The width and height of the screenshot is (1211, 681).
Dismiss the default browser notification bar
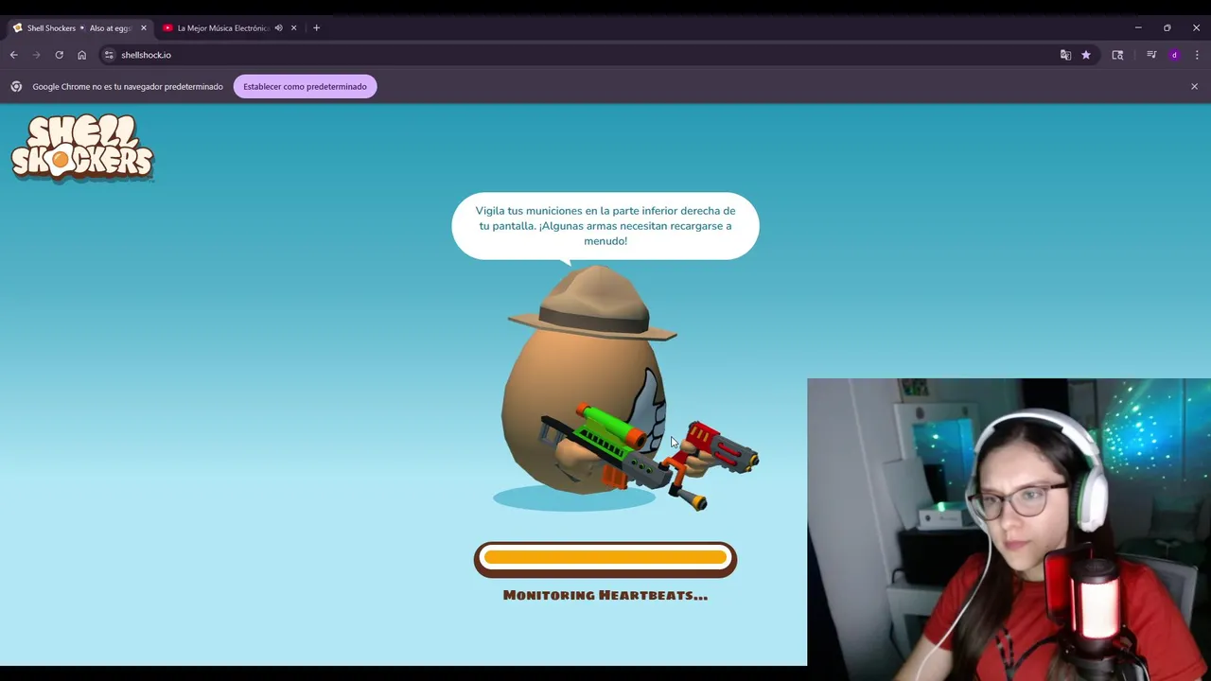(x=1194, y=86)
